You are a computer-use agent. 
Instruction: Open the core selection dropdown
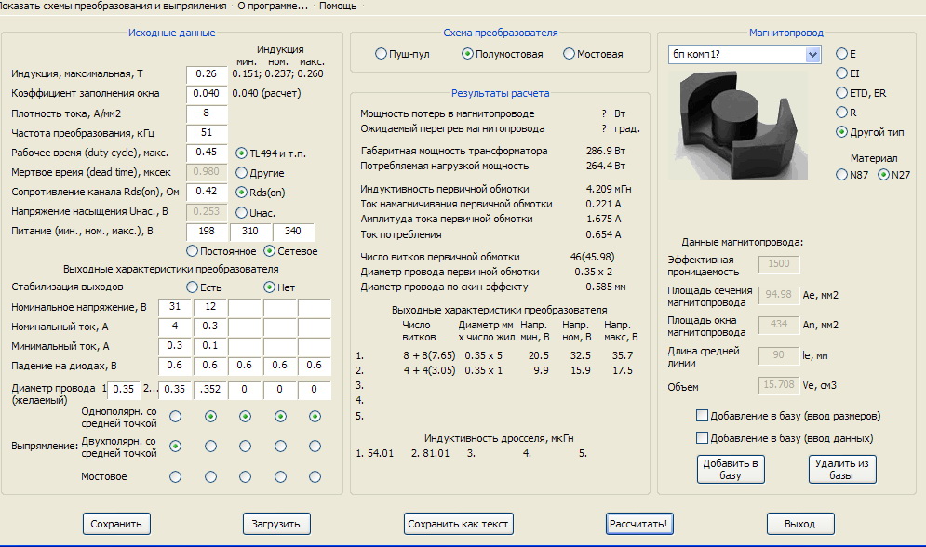coord(812,55)
